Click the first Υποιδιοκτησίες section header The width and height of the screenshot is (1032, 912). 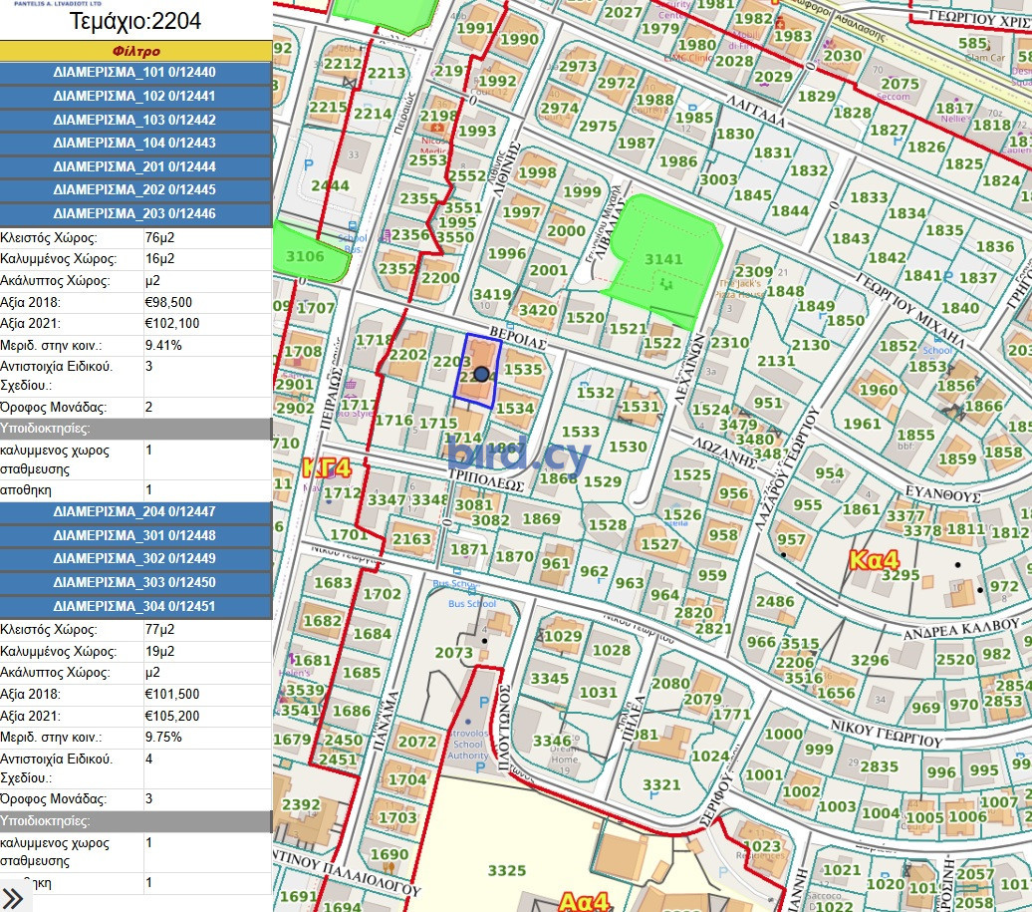135,429
